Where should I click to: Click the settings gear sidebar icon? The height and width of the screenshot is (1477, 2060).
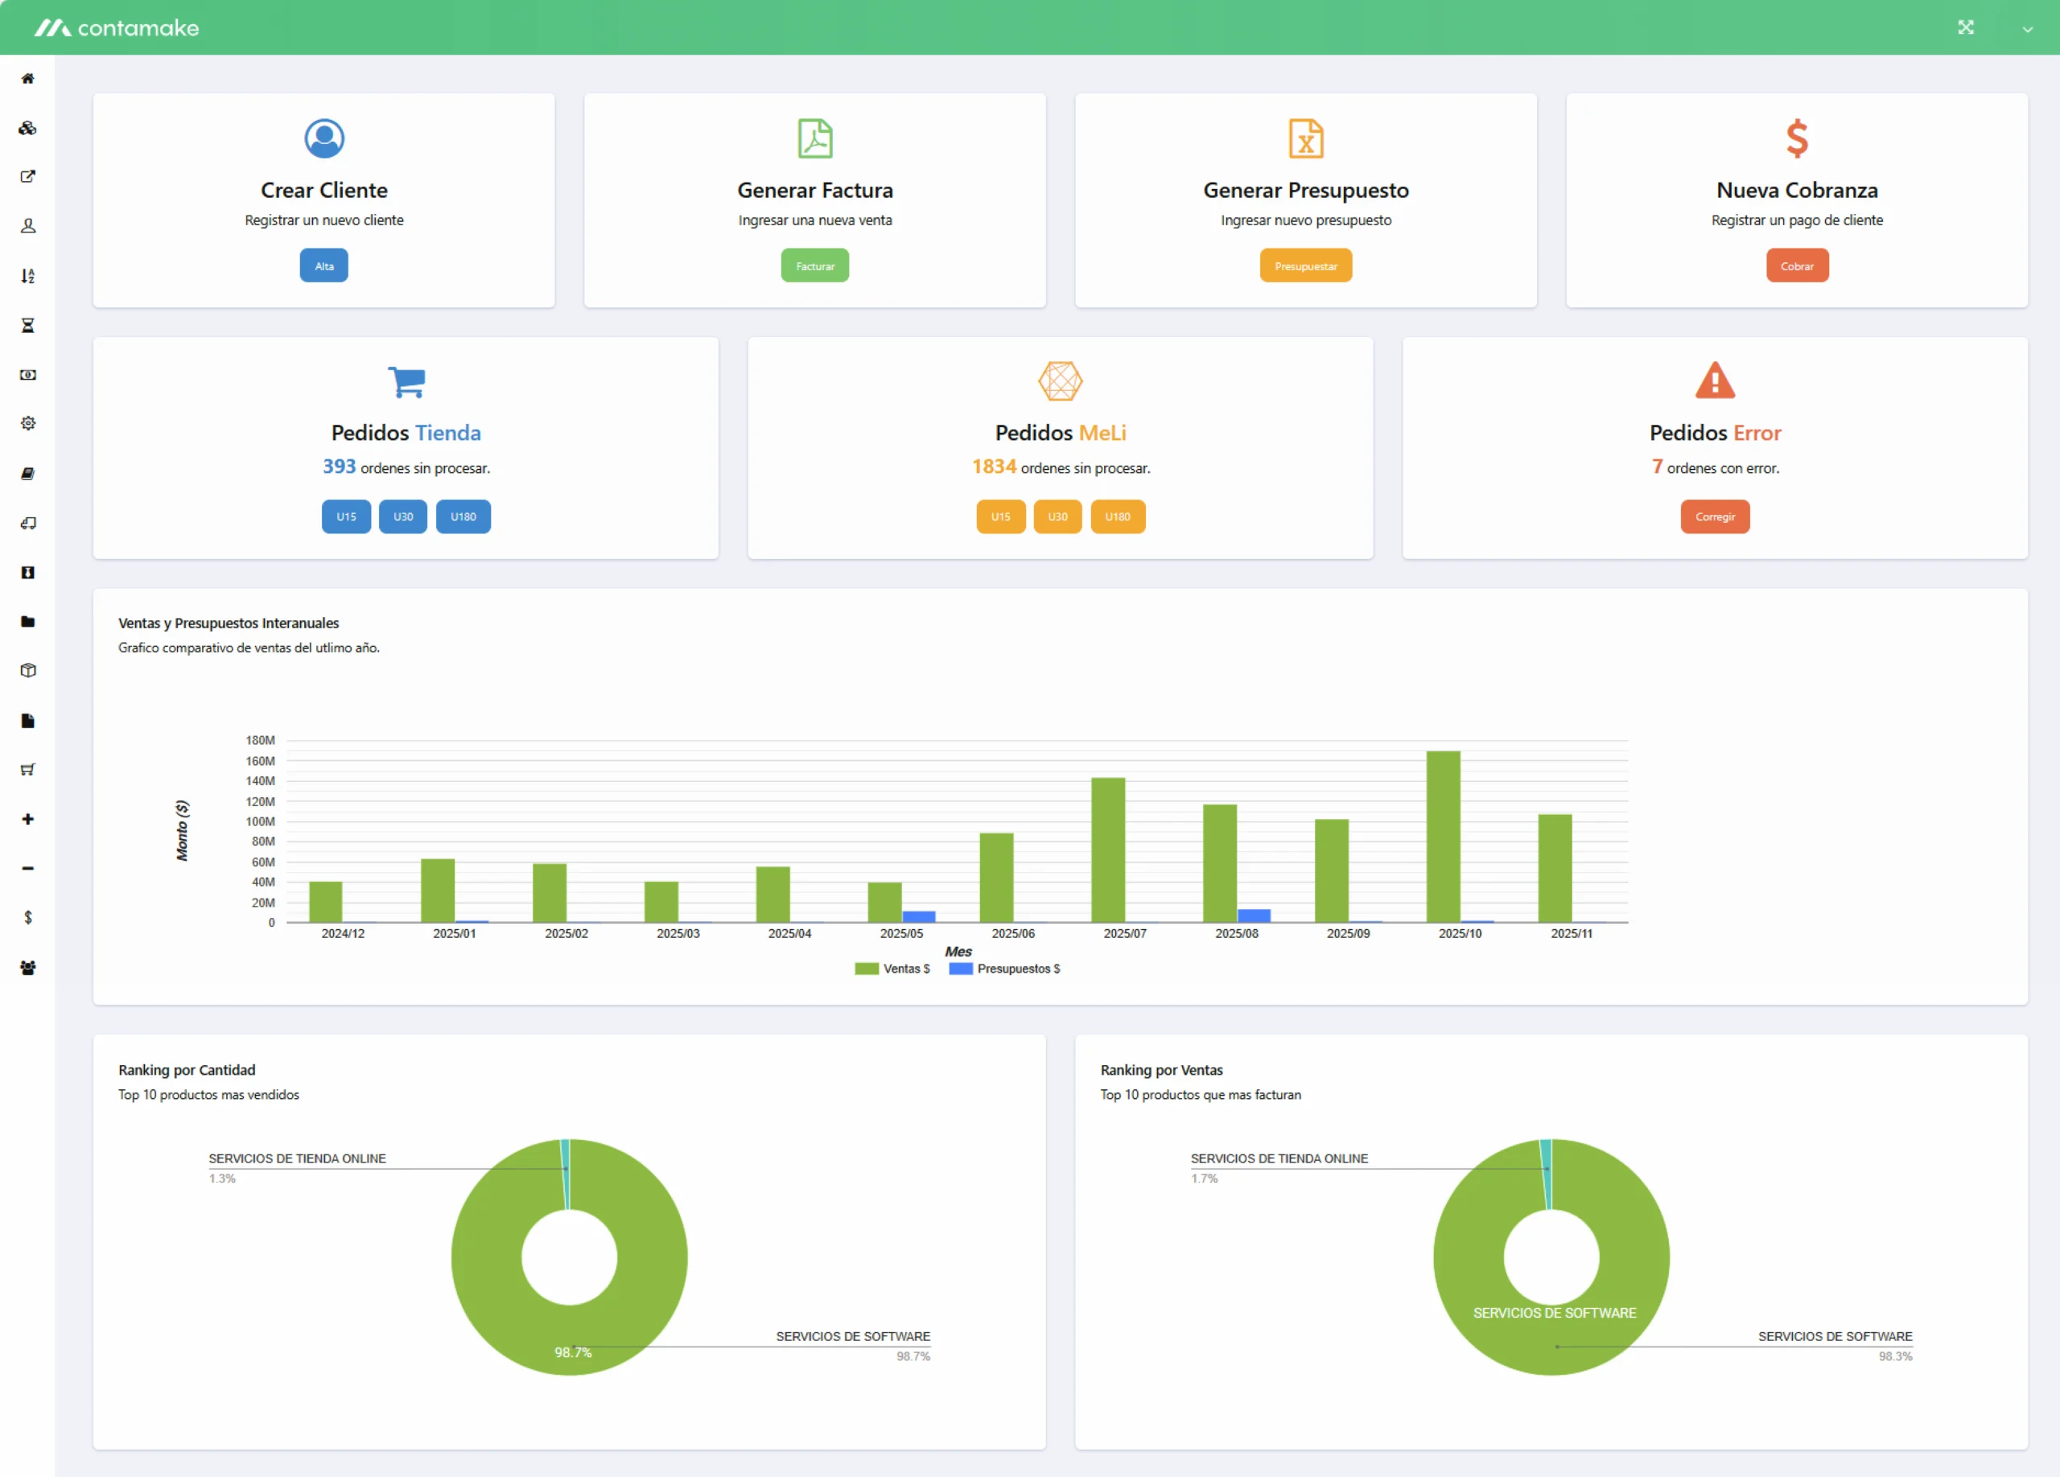pos(28,423)
